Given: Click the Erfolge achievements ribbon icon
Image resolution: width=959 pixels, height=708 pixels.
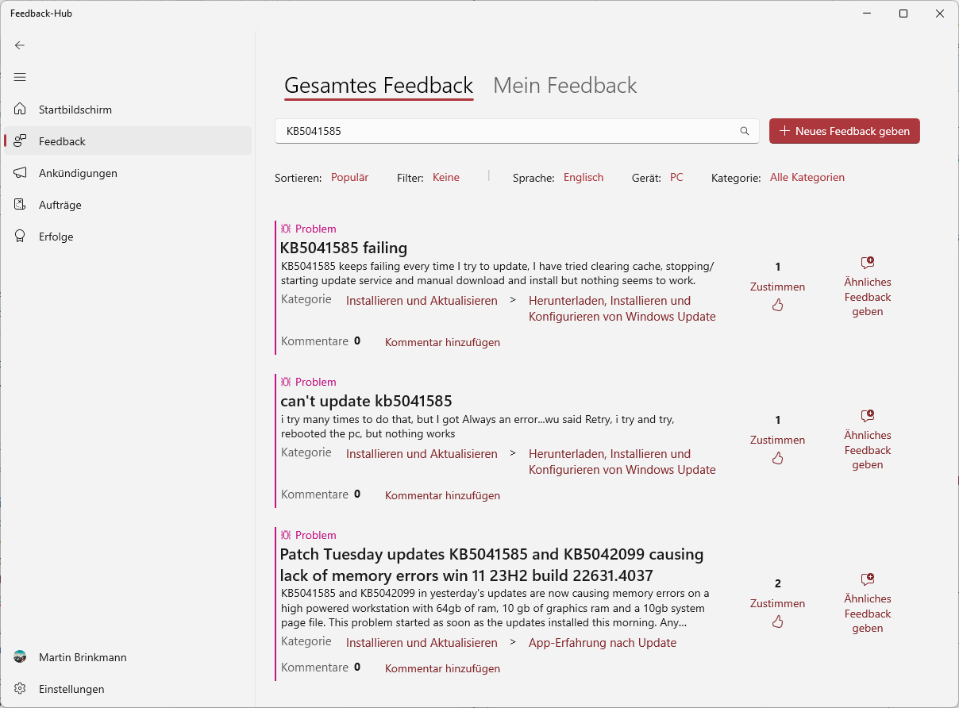Looking at the screenshot, I should [x=20, y=236].
